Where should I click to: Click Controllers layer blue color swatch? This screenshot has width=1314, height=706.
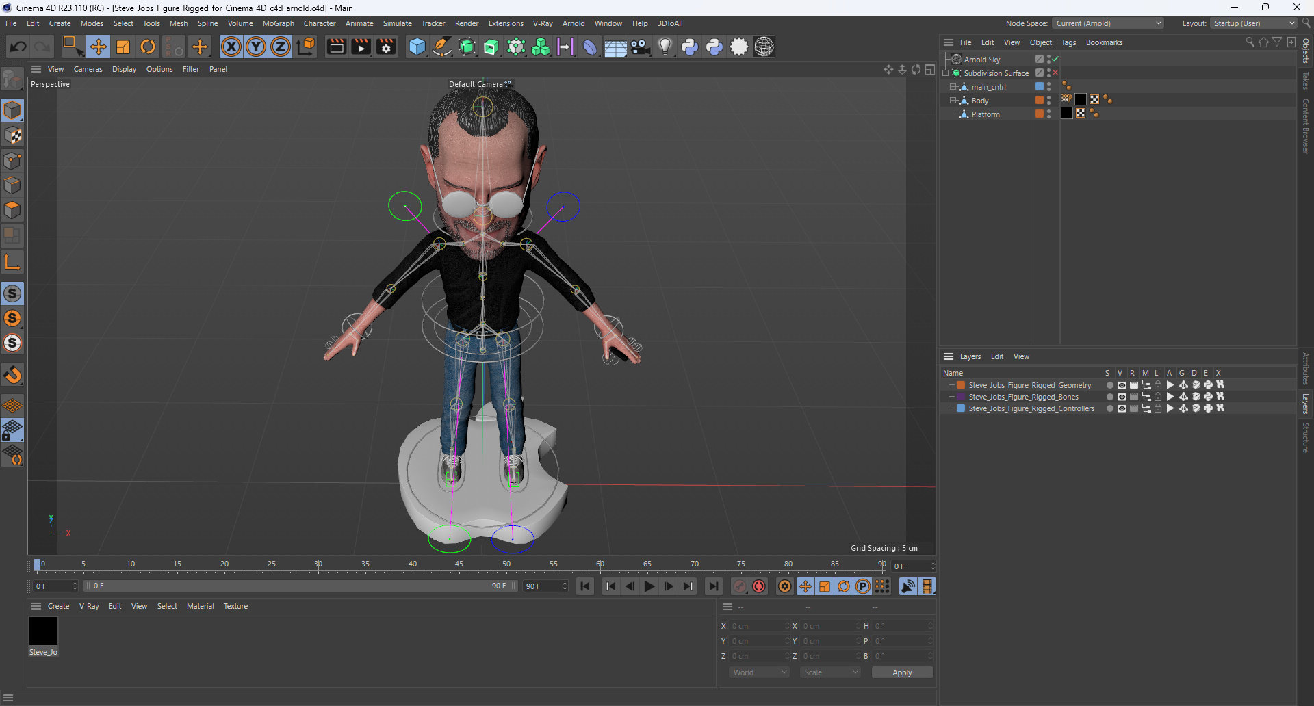(x=961, y=408)
